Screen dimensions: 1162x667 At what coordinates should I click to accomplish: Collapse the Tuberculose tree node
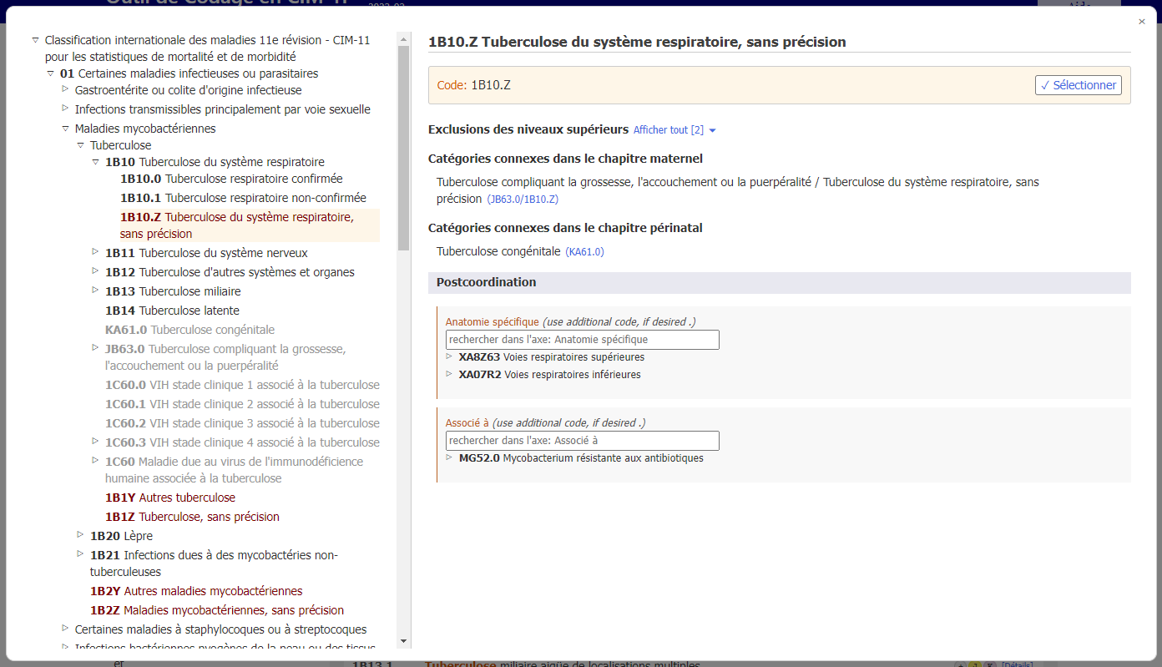coord(80,145)
